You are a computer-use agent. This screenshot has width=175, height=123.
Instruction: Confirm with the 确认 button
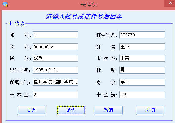tap(71, 110)
